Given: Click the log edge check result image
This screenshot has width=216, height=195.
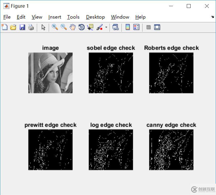Looking at the screenshot, I should pos(111,150).
